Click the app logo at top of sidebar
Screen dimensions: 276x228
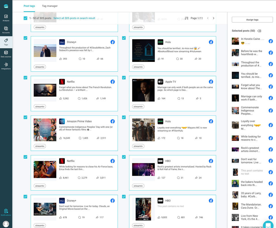tap(6, 6)
